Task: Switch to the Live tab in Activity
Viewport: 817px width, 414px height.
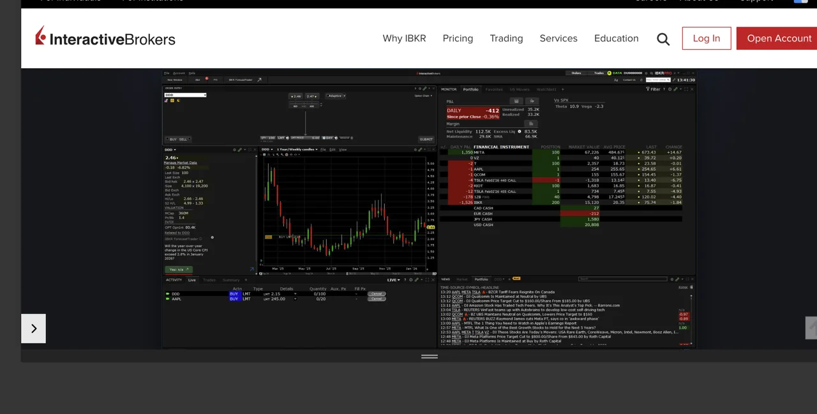Action: 192,280
